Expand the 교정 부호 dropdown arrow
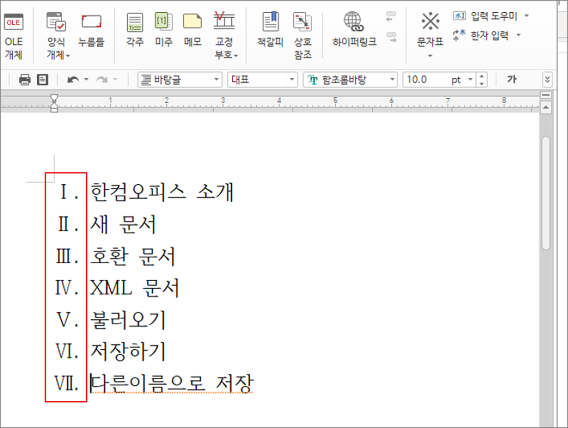Screen dimensions: 568x428 pyautogui.click(x=236, y=56)
